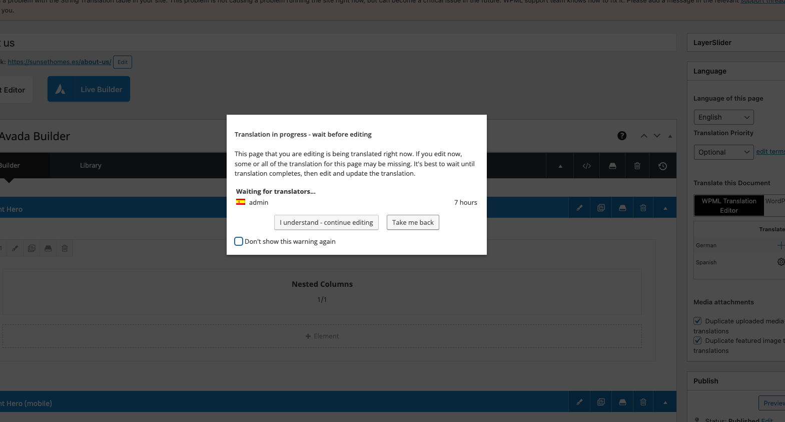Switch to the Library tab

91,165
